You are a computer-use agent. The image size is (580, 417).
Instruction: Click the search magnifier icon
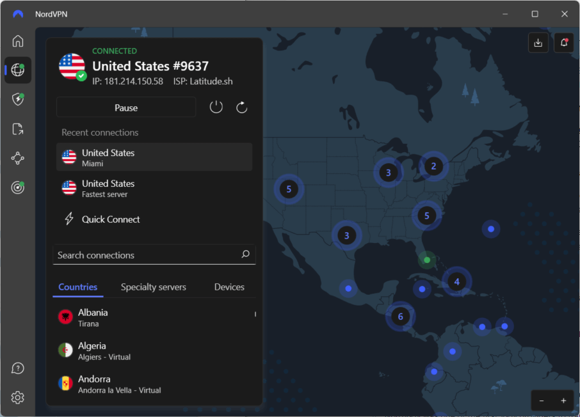tap(246, 254)
